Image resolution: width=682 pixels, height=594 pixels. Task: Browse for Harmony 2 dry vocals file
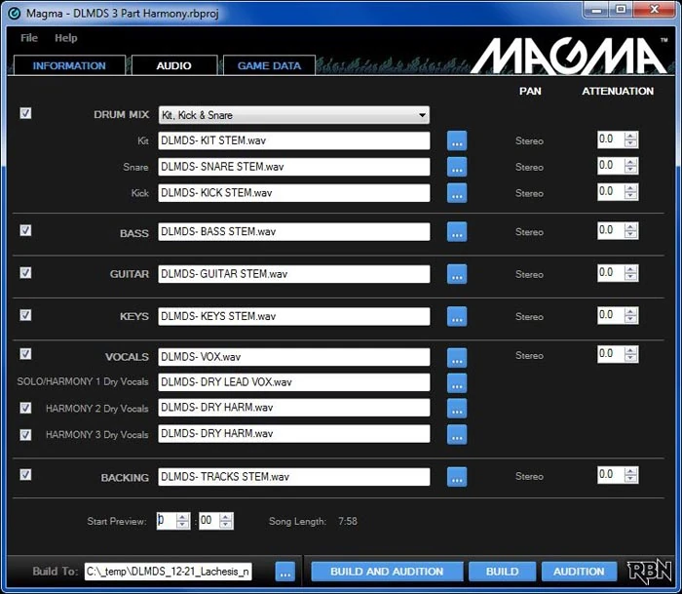point(457,408)
